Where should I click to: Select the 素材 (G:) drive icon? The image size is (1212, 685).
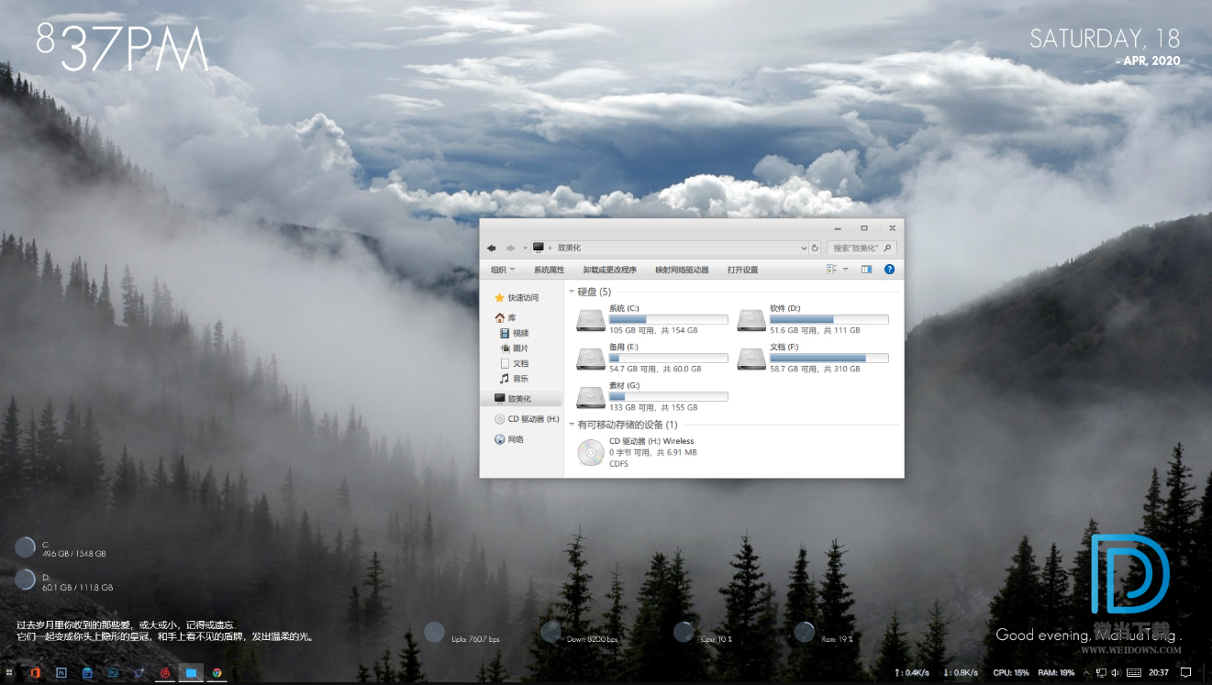pyautogui.click(x=591, y=396)
